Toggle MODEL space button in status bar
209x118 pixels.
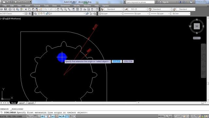tap(161, 116)
